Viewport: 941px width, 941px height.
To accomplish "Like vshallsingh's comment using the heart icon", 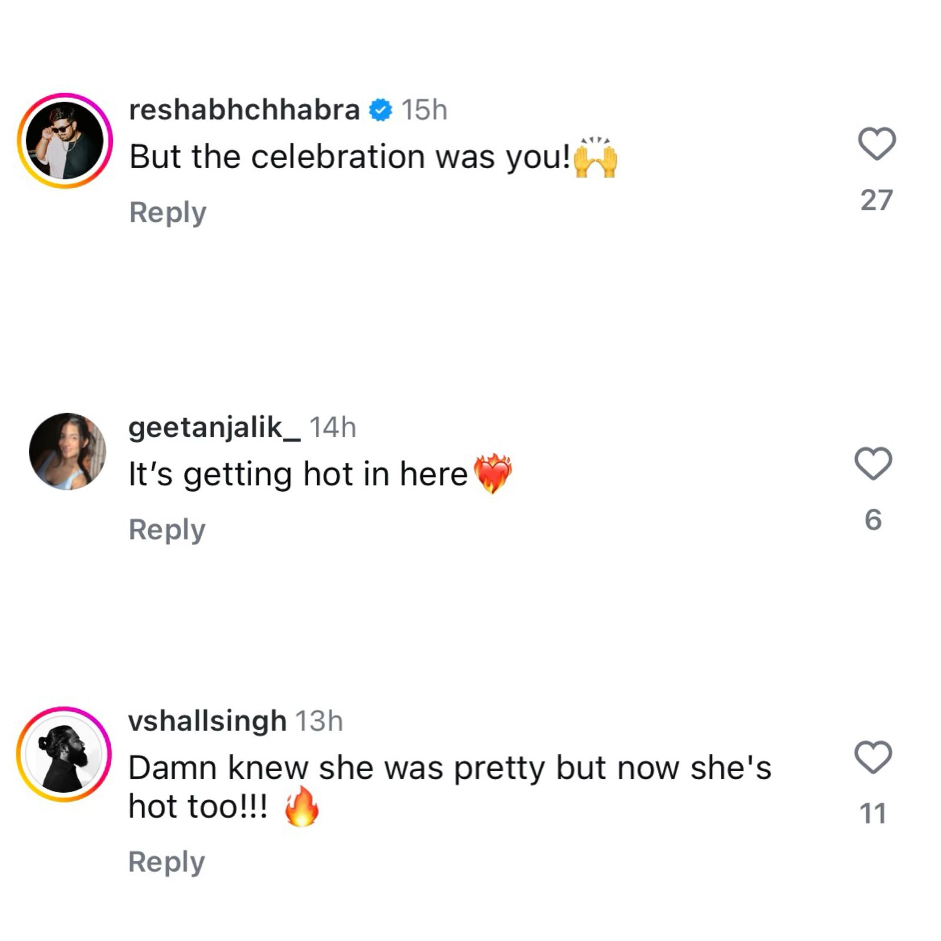I will [873, 757].
